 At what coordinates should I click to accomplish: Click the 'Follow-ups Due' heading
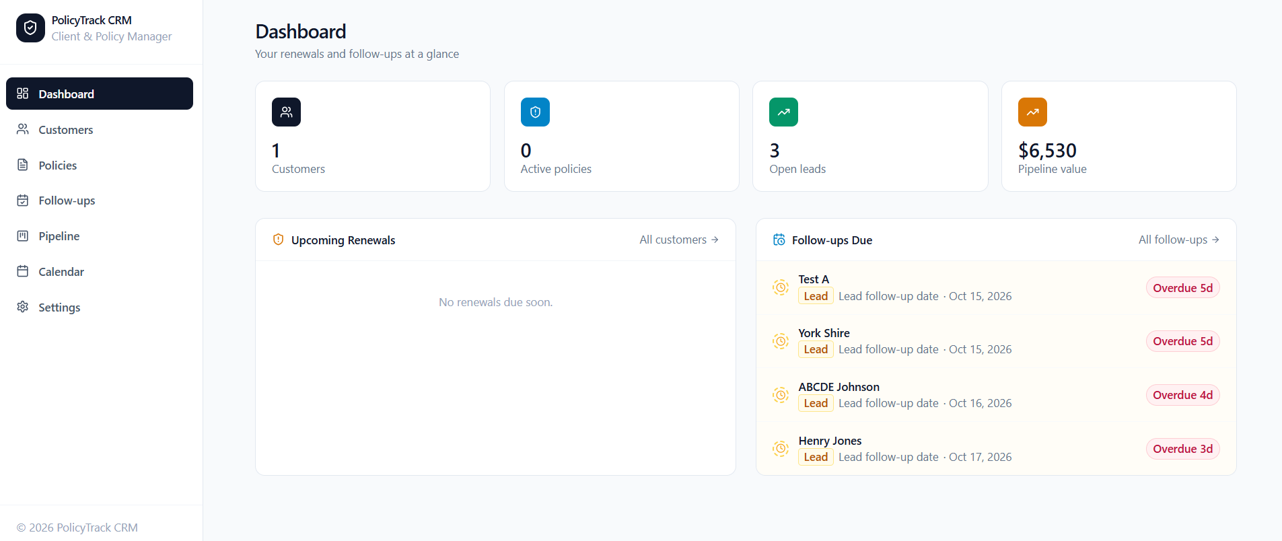[x=832, y=240]
